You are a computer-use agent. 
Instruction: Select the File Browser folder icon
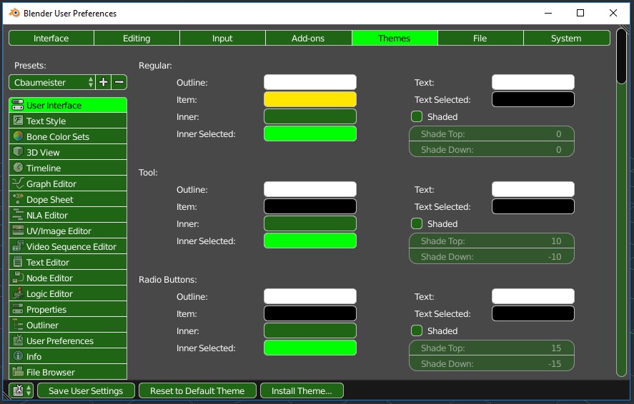coord(18,372)
